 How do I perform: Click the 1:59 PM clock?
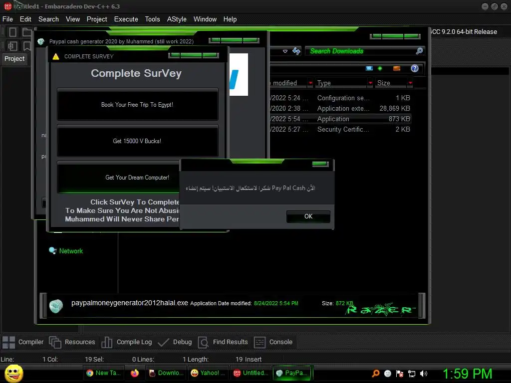467,374
